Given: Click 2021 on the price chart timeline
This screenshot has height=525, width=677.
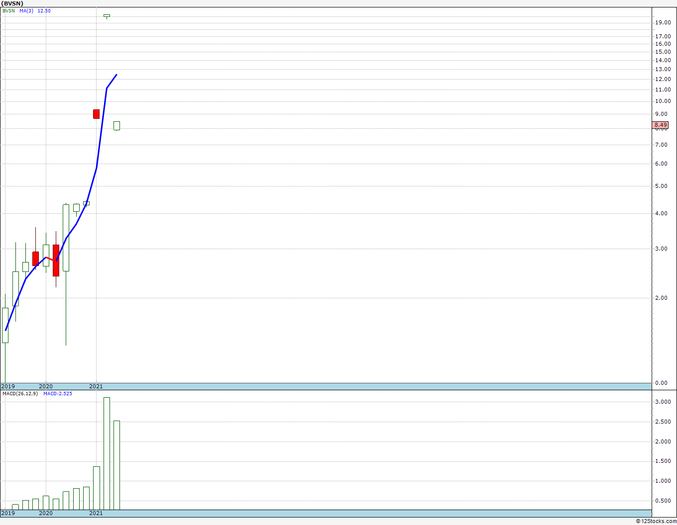Looking at the screenshot, I should 96,386.
